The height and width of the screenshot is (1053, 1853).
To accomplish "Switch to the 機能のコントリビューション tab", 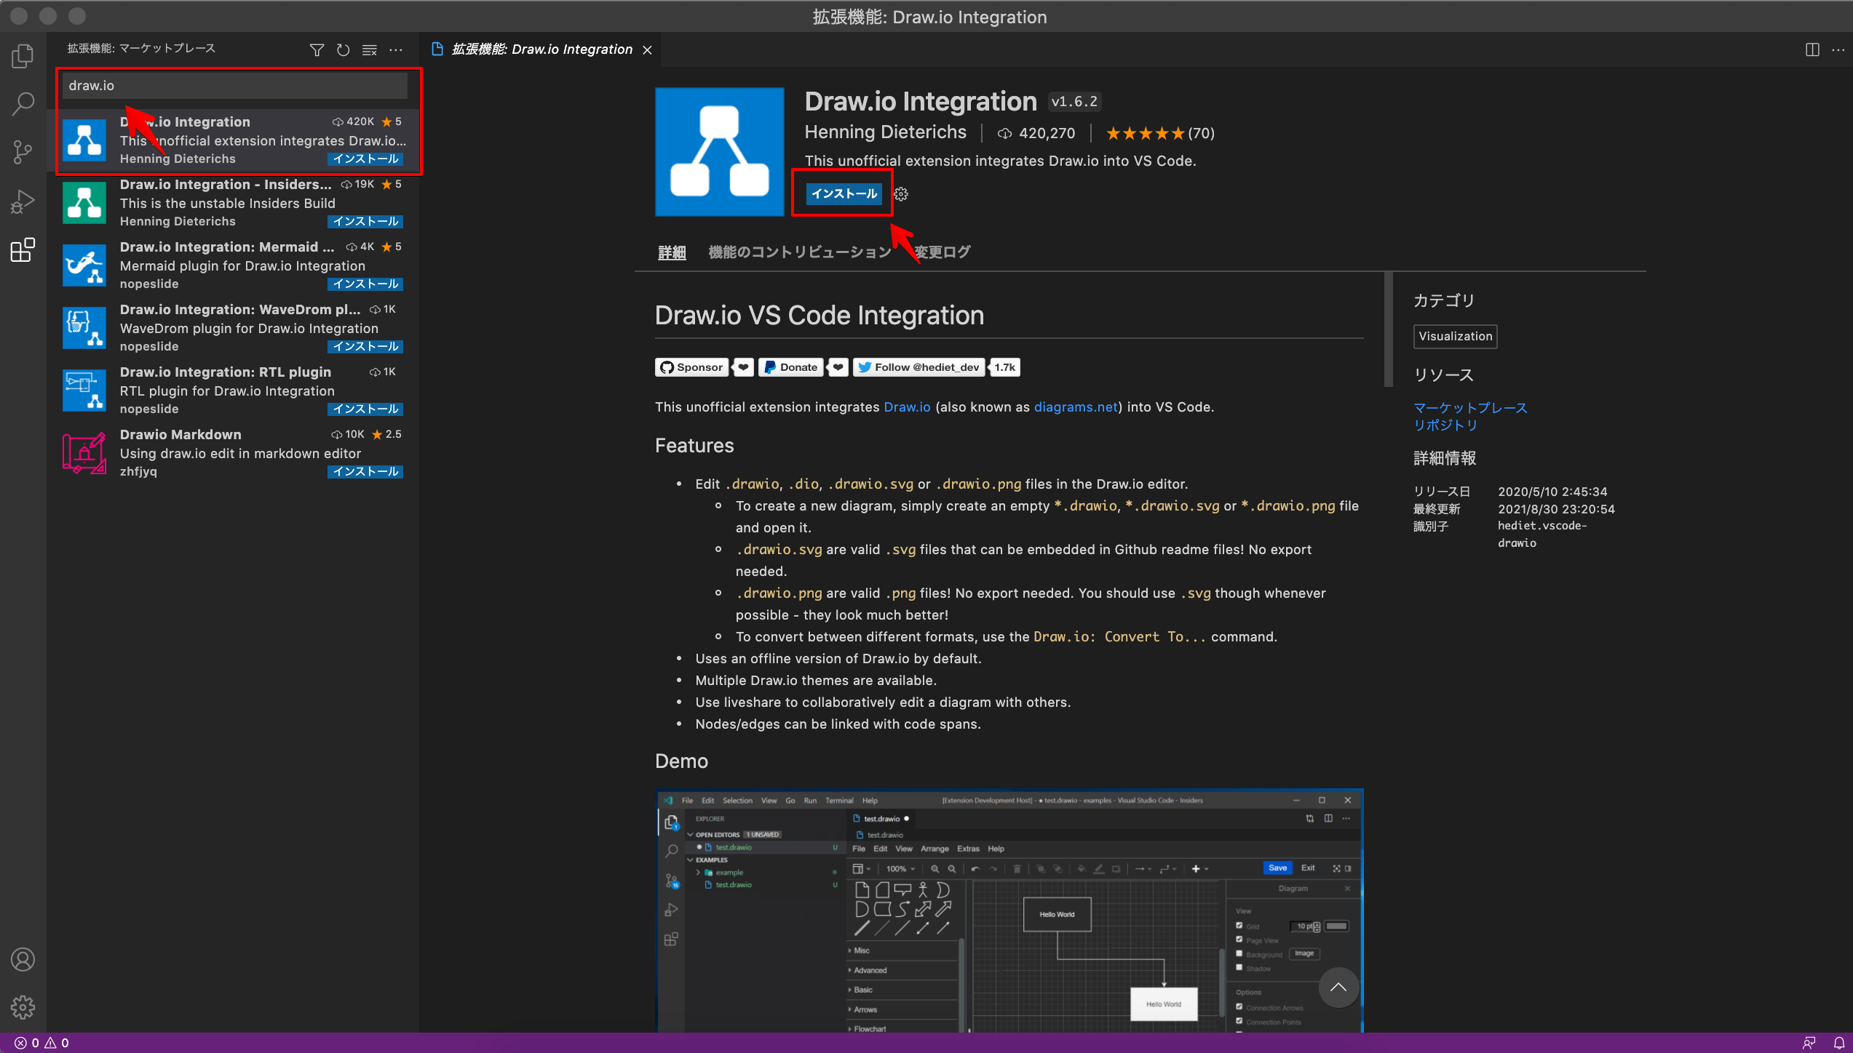I will (x=800, y=252).
